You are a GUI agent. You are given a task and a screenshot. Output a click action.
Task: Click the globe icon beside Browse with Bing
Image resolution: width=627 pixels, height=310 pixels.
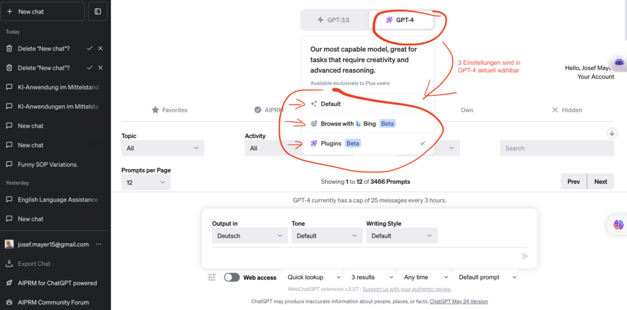(x=314, y=124)
